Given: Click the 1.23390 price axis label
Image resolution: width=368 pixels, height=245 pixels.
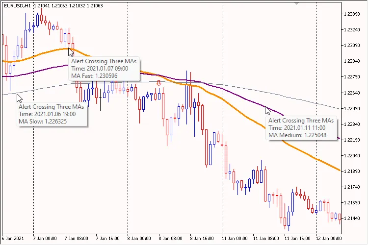Looking at the screenshot, I should point(352,14).
